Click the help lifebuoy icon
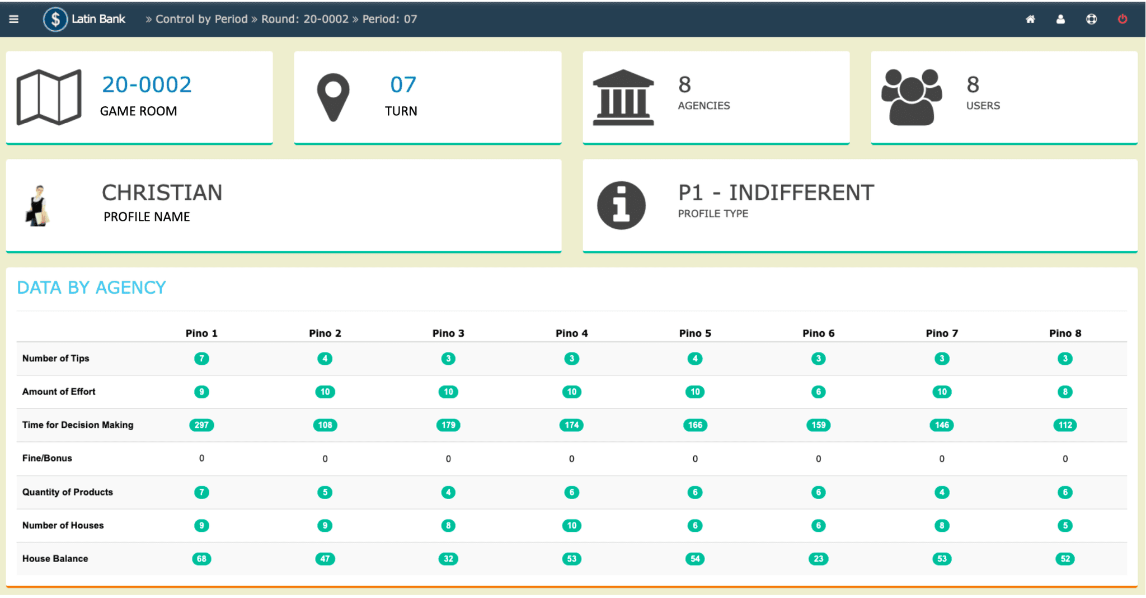This screenshot has height=598, width=1146. [x=1091, y=19]
